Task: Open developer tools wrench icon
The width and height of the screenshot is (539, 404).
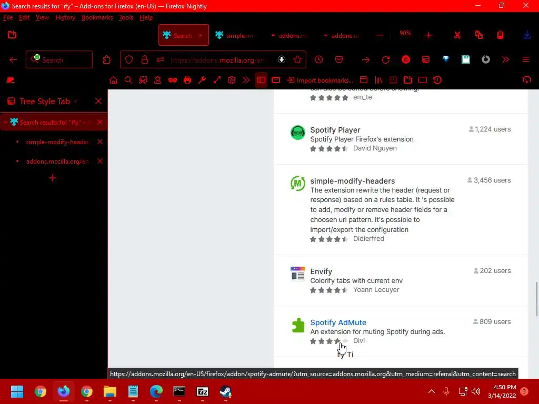Action: coord(202,80)
